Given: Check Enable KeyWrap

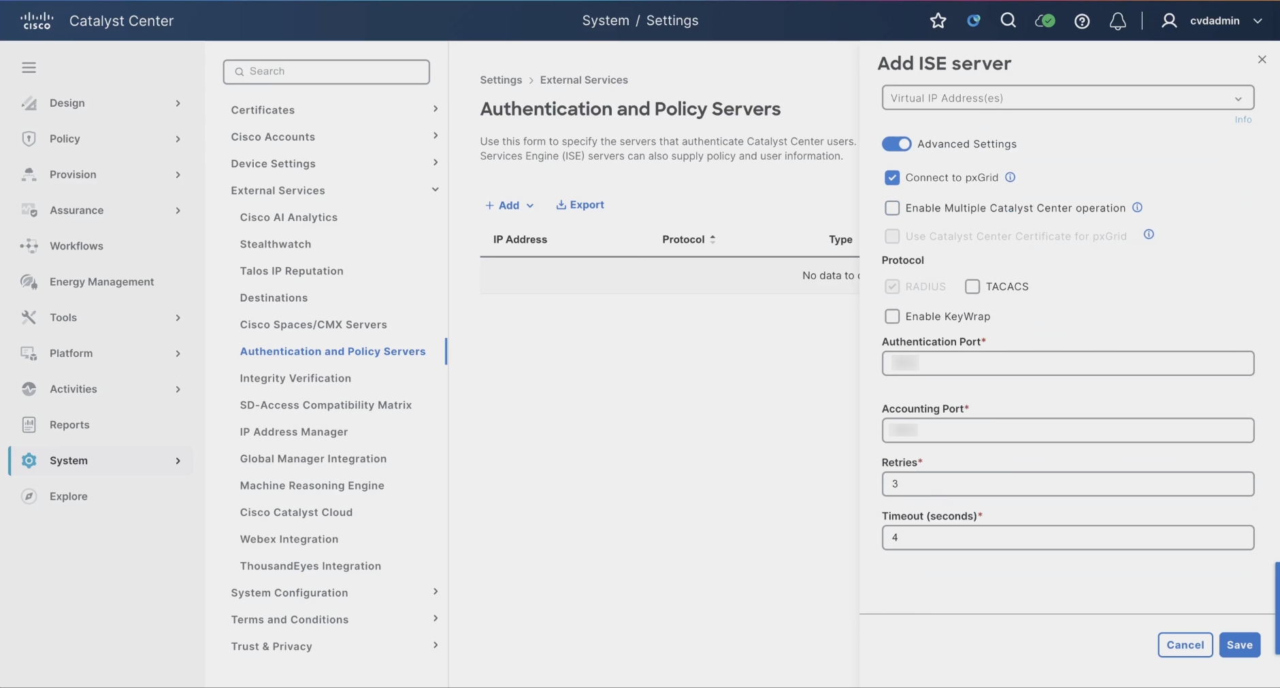Looking at the screenshot, I should [x=892, y=316].
